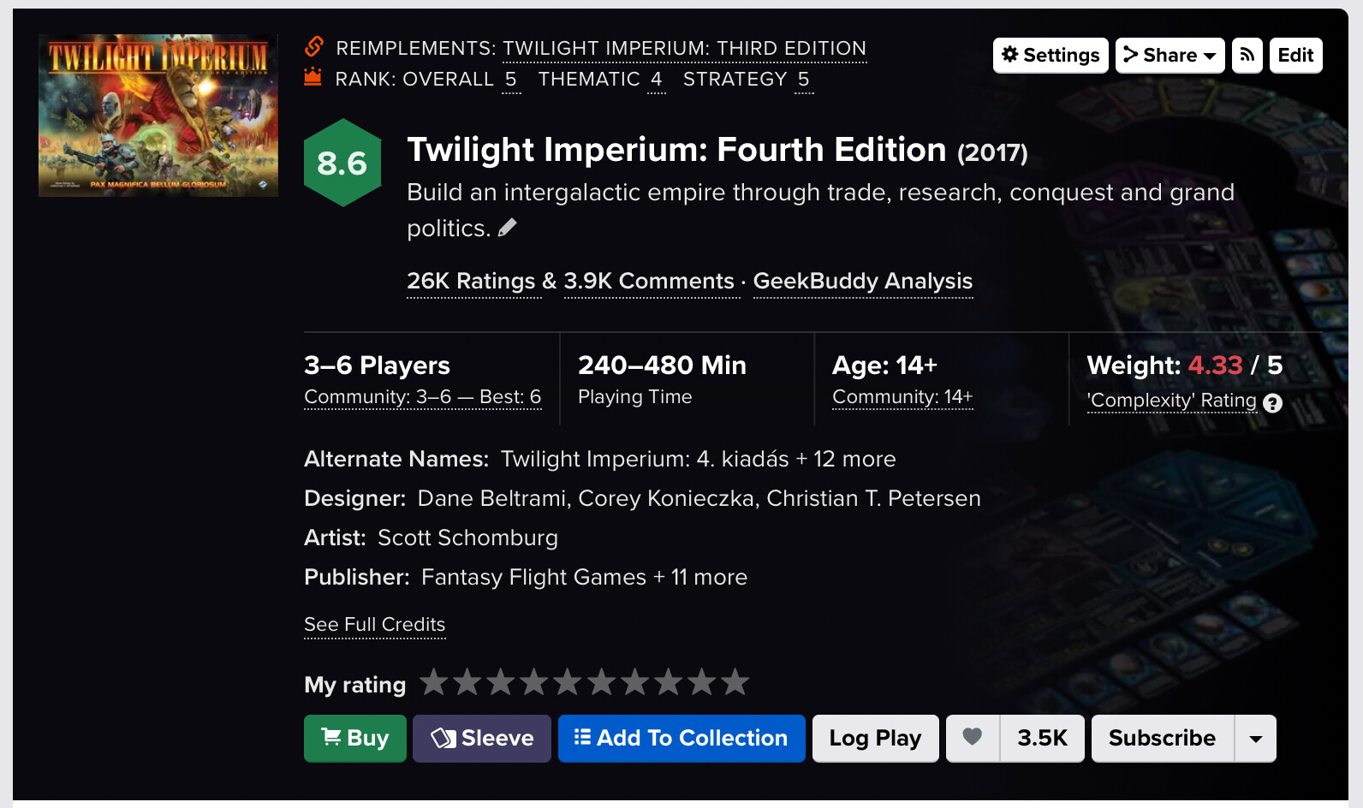Click the heart icon to become a fan
The width and height of the screenshot is (1363, 808).
click(x=973, y=738)
